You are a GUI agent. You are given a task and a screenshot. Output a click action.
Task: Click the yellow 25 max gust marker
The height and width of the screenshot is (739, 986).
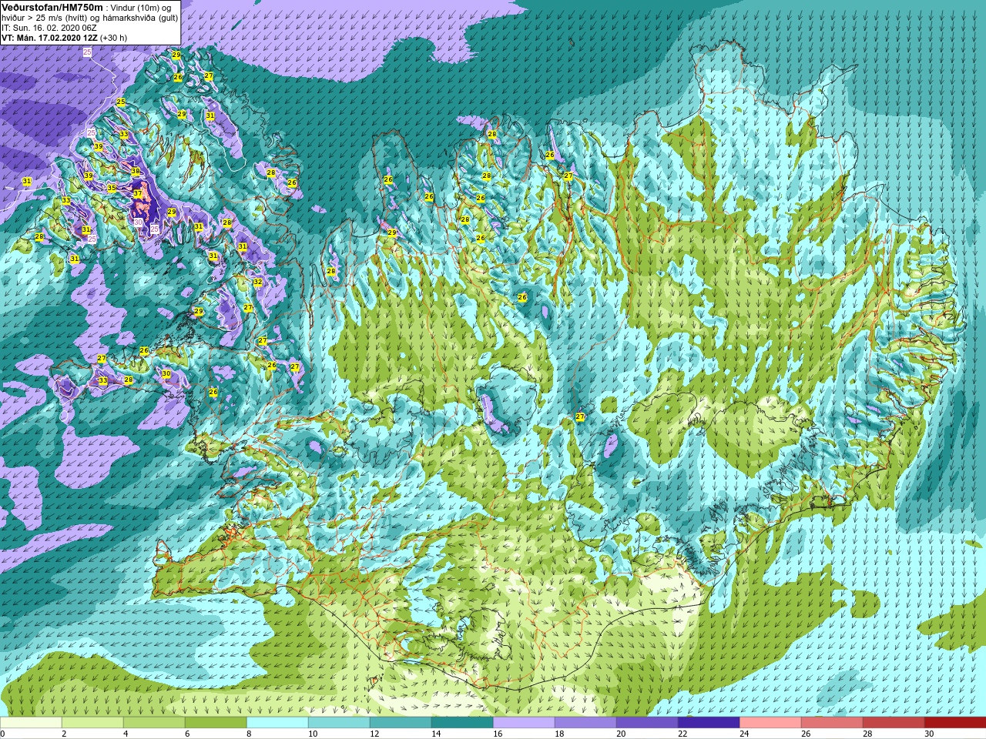121,102
